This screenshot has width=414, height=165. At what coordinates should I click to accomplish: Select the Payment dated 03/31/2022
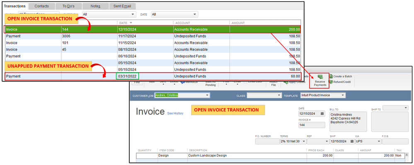[x=153, y=76]
